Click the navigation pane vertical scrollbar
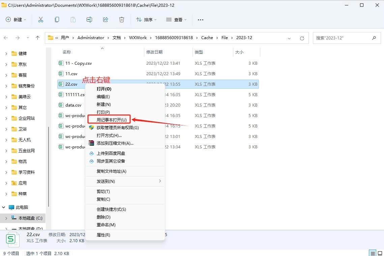The height and width of the screenshot is (256, 384). [x=49, y=167]
